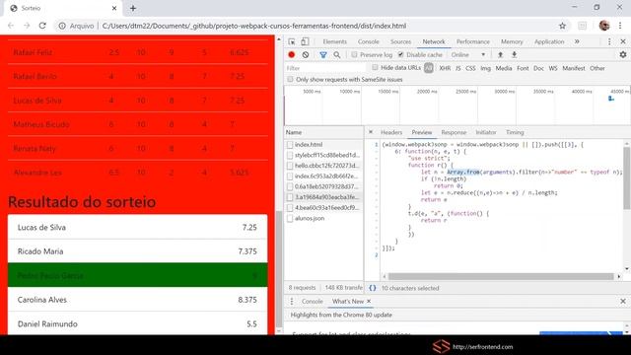This screenshot has width=631, height=355.
Task: Open the Memory tab
Action: [512, 41]
